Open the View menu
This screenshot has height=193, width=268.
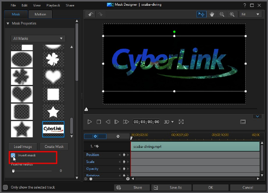[37, 5]
